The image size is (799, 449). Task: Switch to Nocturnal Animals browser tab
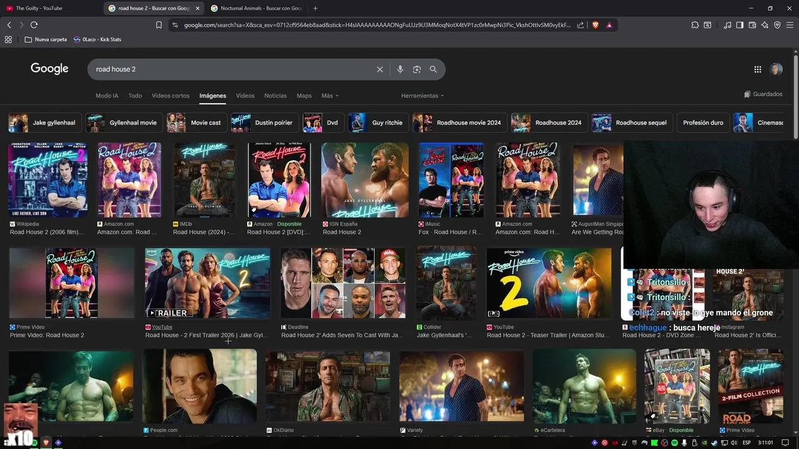(x=256, y=8)
